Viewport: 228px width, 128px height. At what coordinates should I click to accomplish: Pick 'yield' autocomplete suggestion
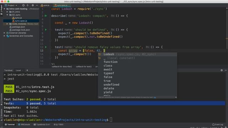coord(138,92)
